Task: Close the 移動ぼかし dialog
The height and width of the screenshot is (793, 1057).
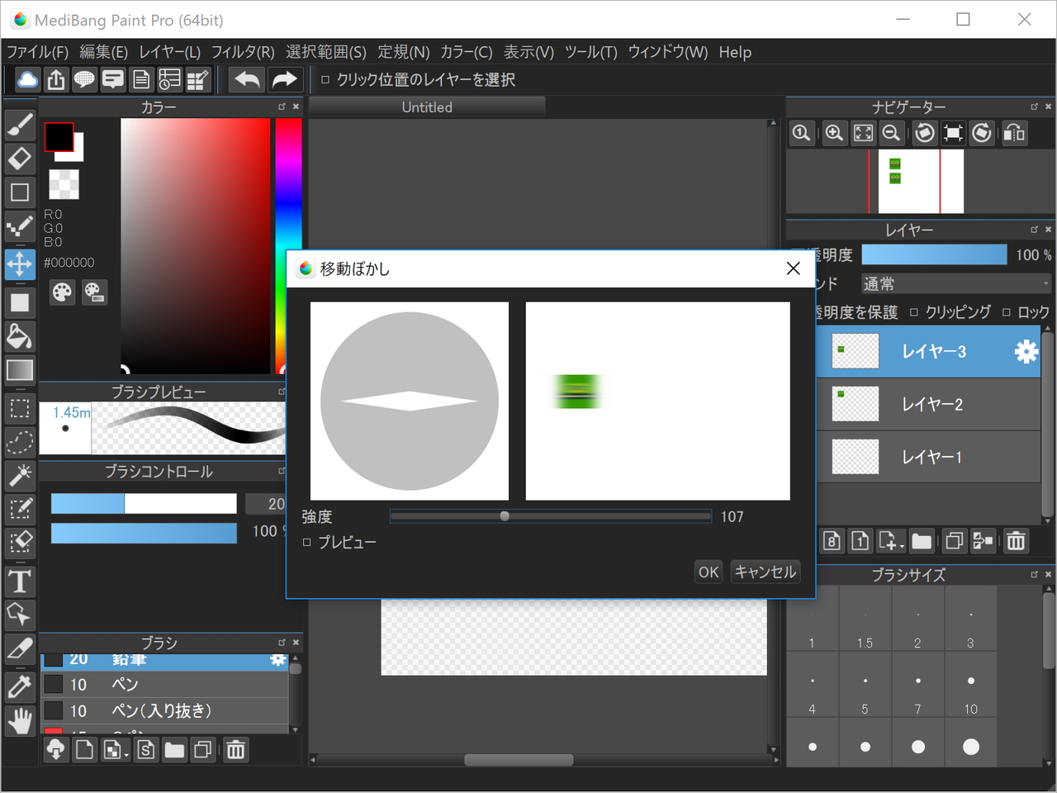Action: point(794,268)
